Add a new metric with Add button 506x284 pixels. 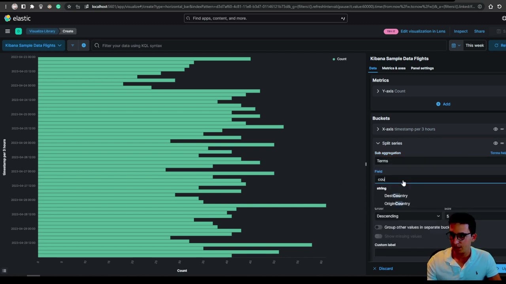[x=443, y=104]
